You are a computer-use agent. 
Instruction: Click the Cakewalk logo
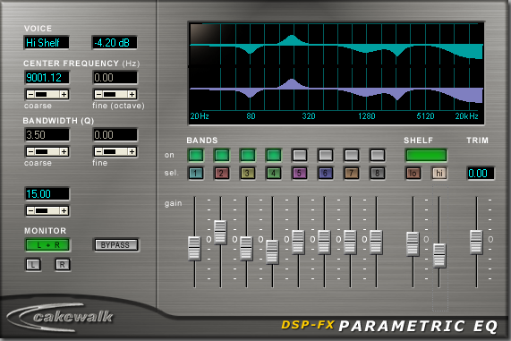(x=60, y=317)
